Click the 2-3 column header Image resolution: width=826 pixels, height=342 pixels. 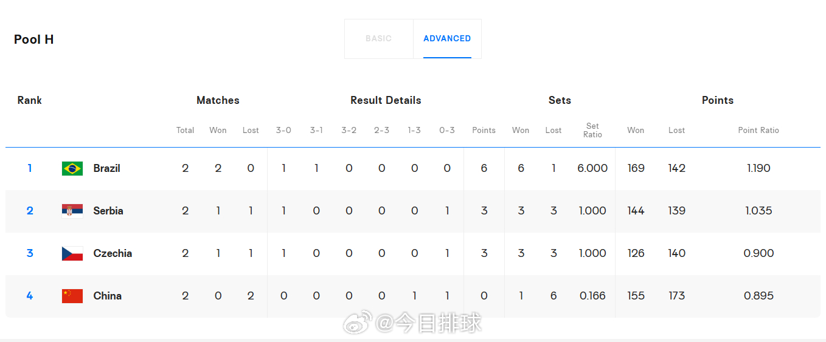coord(381,130)
